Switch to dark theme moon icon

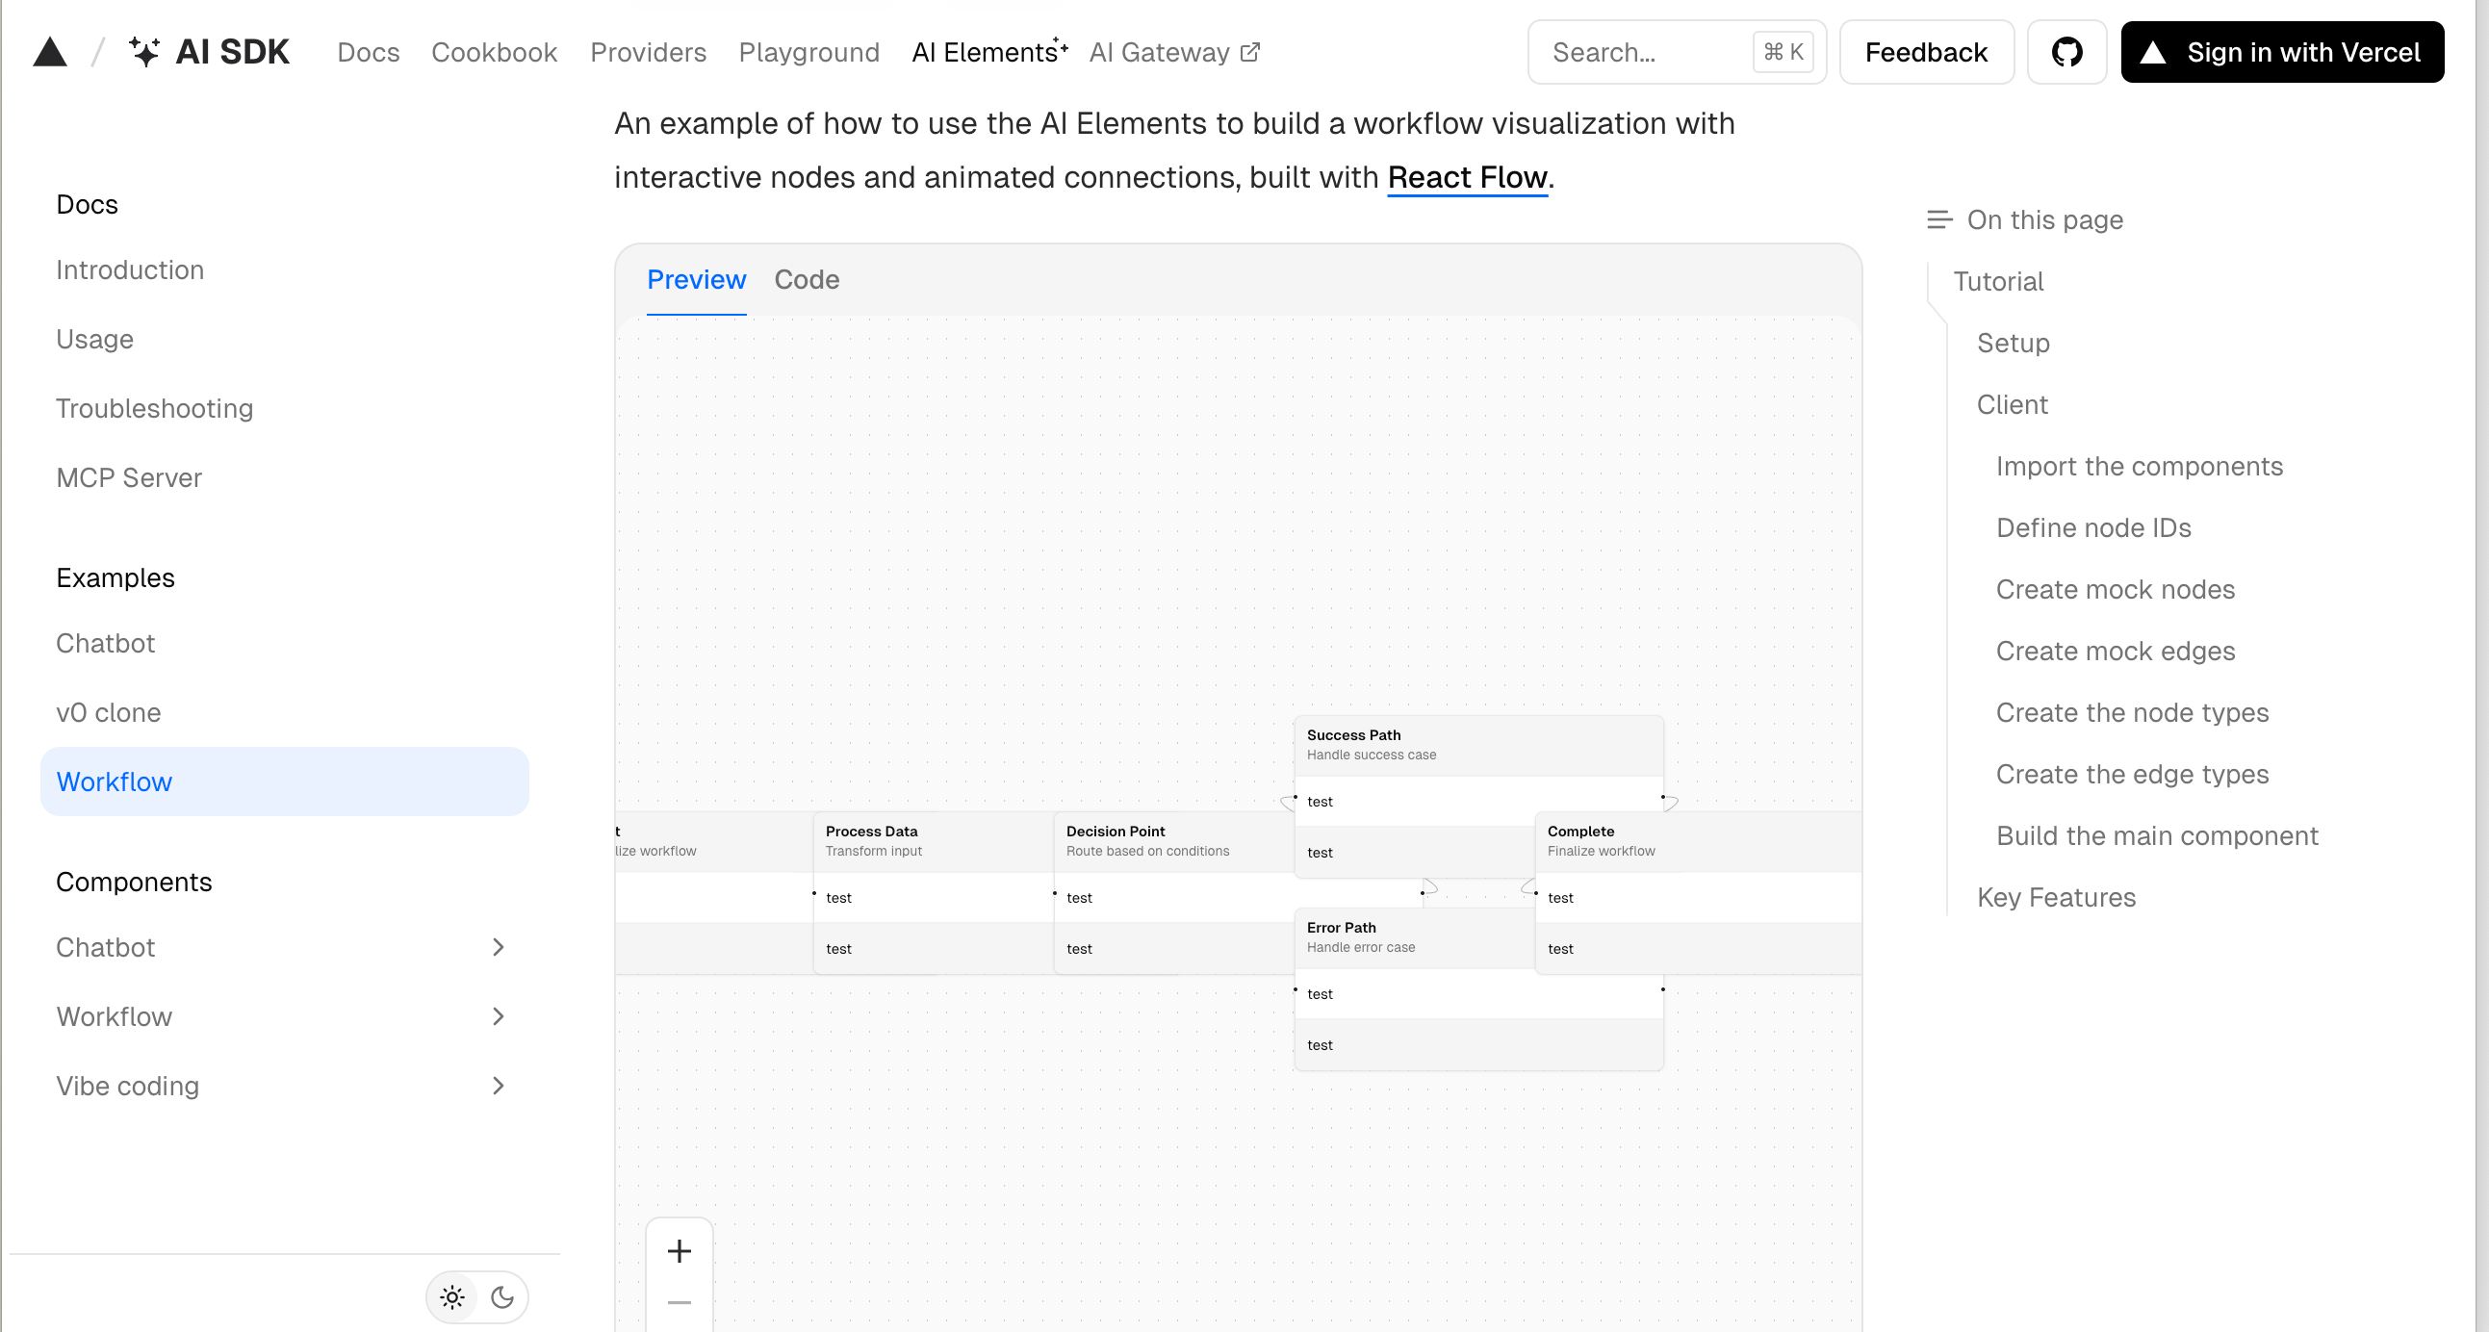(502, 1297)
